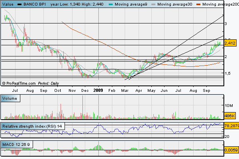Click the orange Moving average200 legend swatch
Screen dimensions: 239x159
point(198,4)
